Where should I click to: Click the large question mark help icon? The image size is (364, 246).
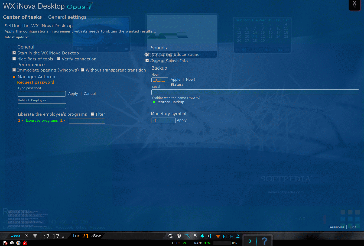[264, 241]
